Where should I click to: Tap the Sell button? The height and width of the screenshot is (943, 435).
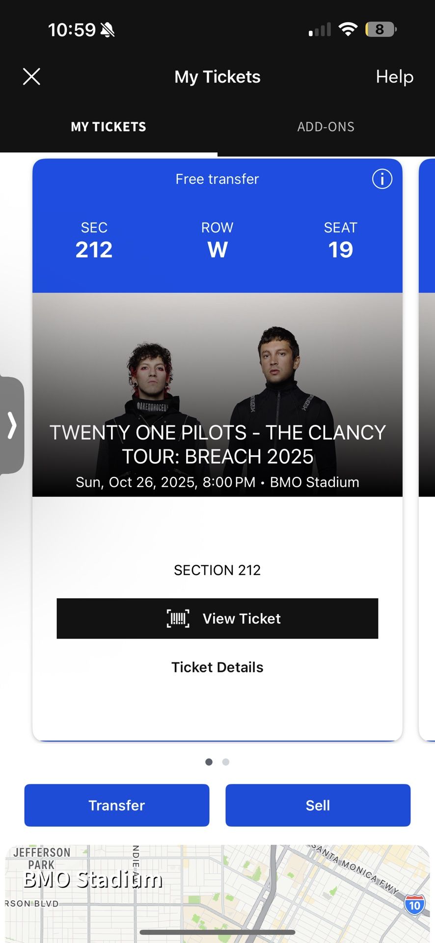(x=318, y=805)
